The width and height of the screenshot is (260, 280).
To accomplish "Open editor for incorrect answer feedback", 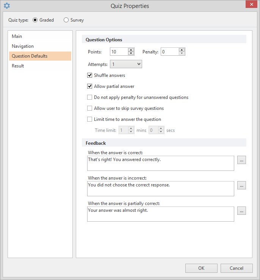I will tap(241, 185).
